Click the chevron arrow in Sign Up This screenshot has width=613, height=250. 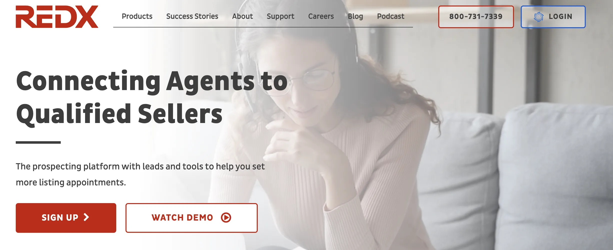coord(86,217)
